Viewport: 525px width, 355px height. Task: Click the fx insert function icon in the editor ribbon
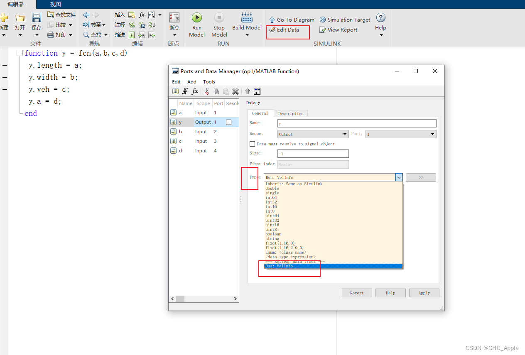tap(142, 15)
